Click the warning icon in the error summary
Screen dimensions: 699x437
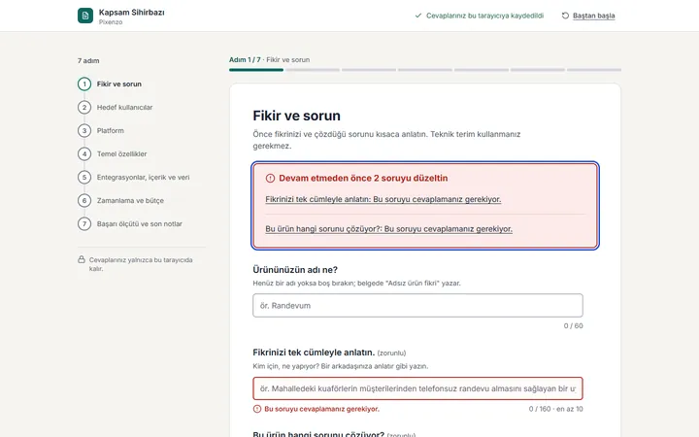click(x=270, y=178)
